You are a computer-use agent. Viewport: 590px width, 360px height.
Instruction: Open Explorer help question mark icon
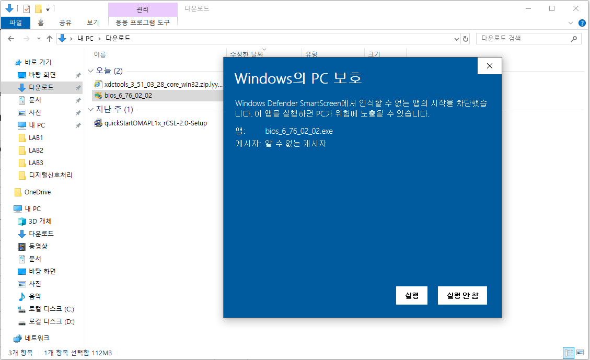pos(582,23)
